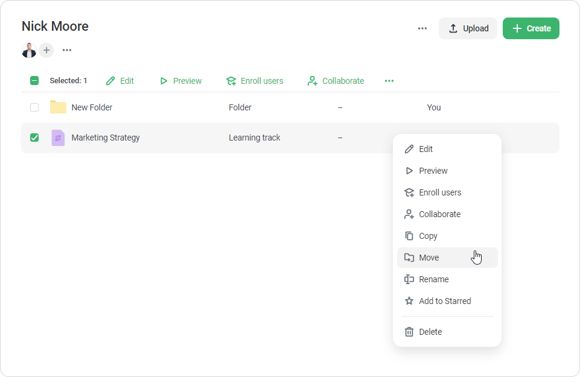Click the New Folder yellow folder icon
This screenshot has height=377, width=580.
(x=58, y=107)
